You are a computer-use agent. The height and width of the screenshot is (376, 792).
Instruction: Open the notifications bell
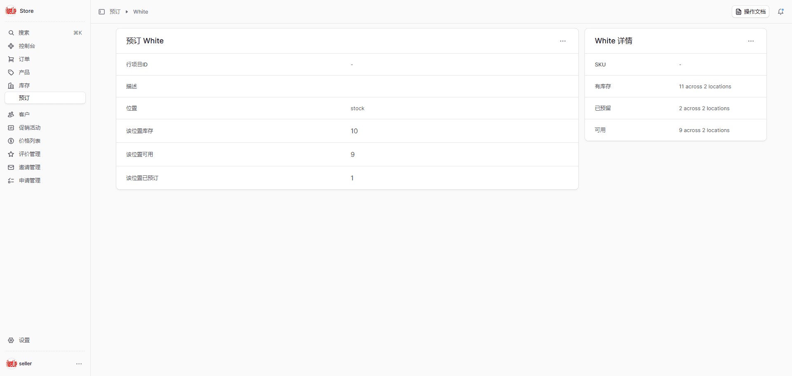[x=780, y=12]
